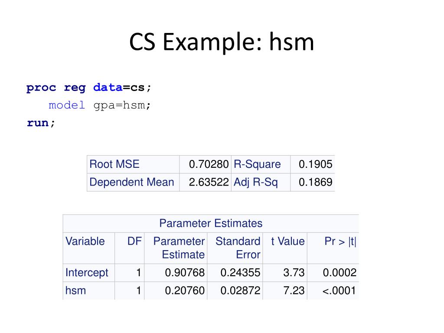Click the code line 'proc reg data=cs;'
Screen dimensions: 444x333
click(x=89, y=88)
